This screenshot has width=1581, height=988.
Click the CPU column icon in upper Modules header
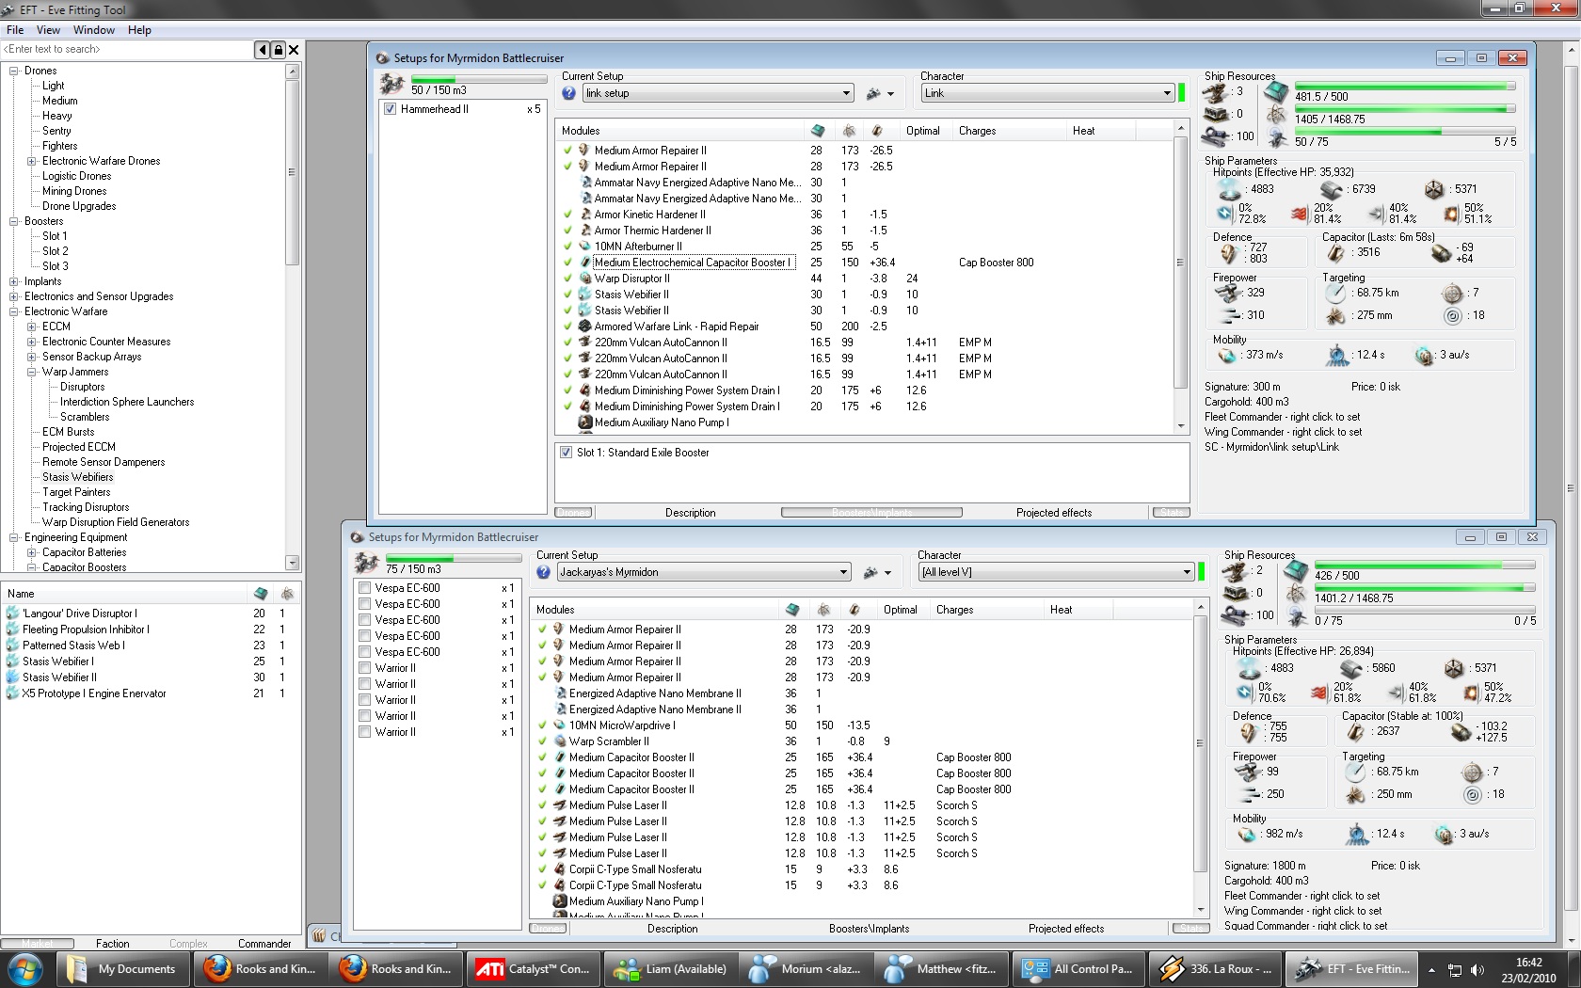coord(817,131)
